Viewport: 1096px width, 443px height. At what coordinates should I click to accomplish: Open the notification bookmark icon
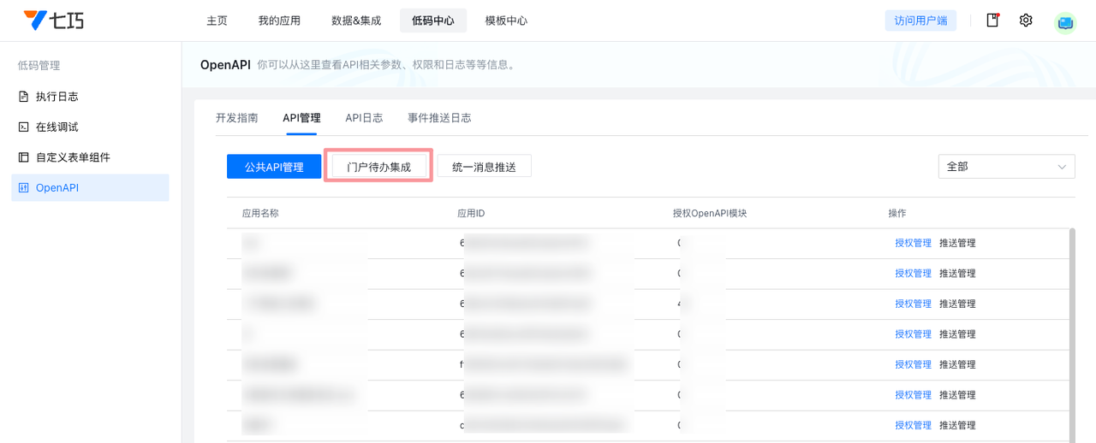click(x=992, y=21)
